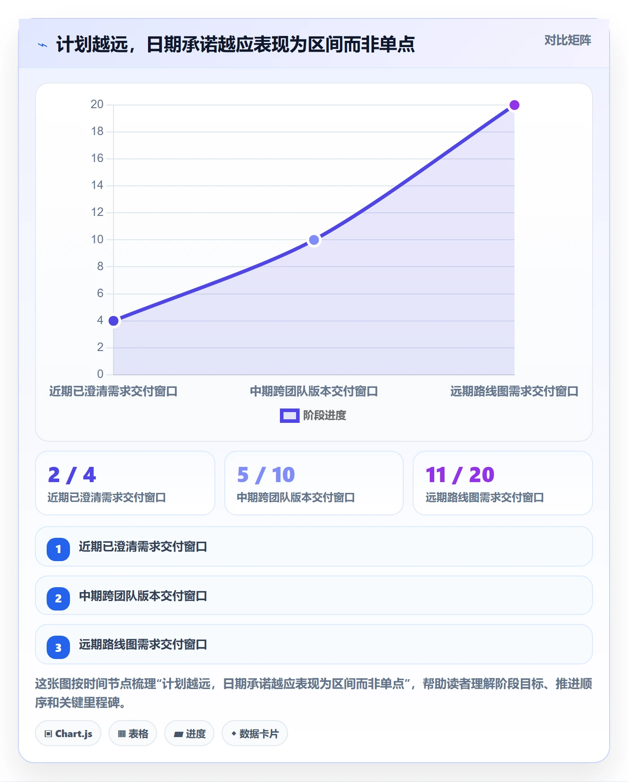This screenshot has height=782, width=628.
Task: Click number badge 2 in the list
Action: [x=58, y=598]
